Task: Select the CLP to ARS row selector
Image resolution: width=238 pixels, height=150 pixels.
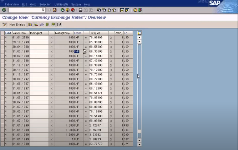Action: (x=2, y=125)
